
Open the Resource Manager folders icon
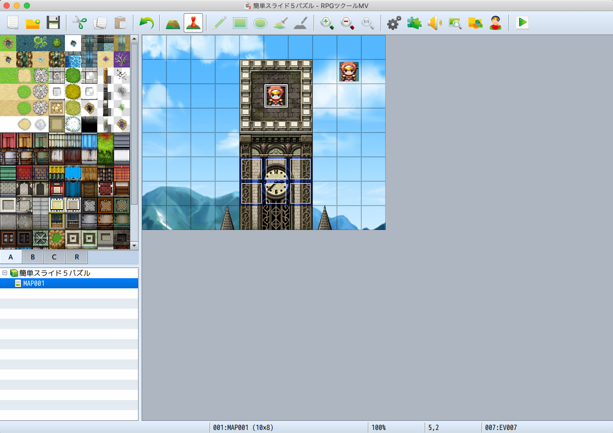coord(475,23)
